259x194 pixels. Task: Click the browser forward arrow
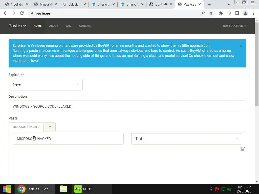click(x=14, y=13)
